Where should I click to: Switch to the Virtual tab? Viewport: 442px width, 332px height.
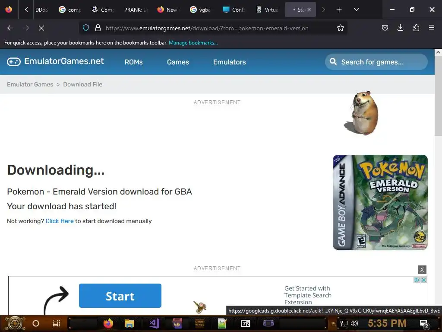point(267,10)
